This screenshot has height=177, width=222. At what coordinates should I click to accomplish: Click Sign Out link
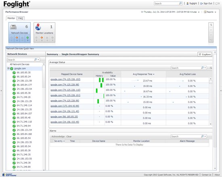(x=208, y=3)
